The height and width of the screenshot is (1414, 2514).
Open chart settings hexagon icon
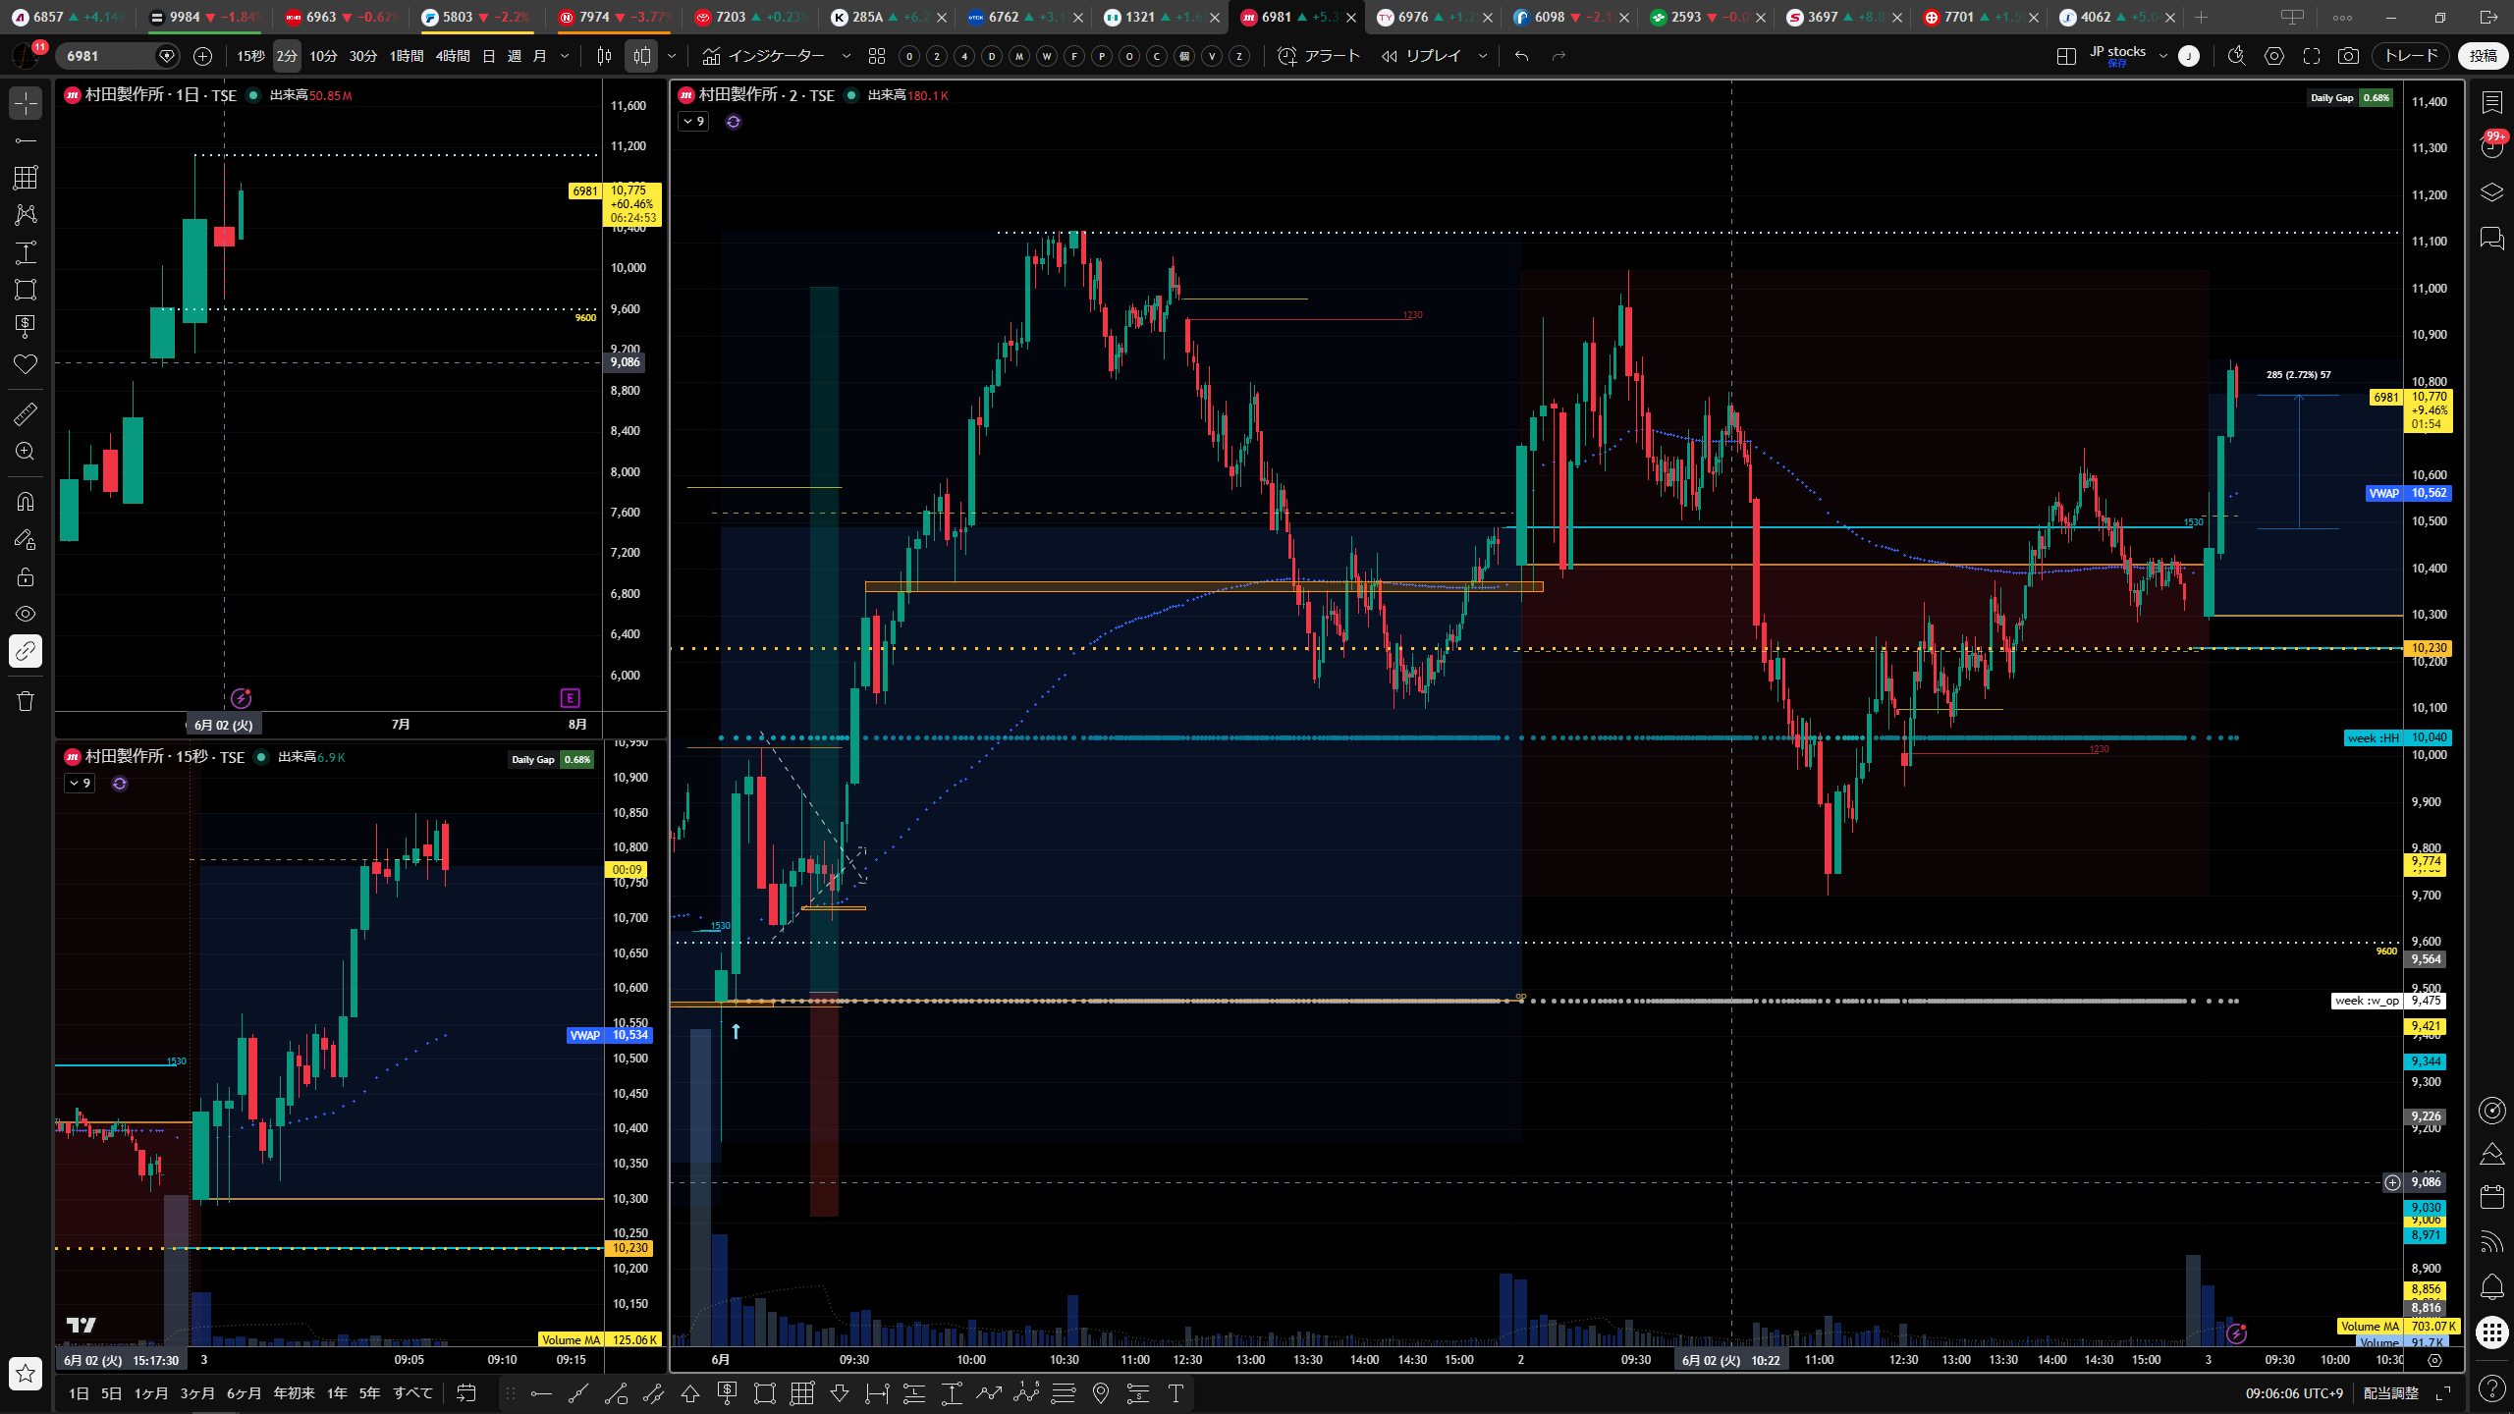click(x=2274, y=56)
